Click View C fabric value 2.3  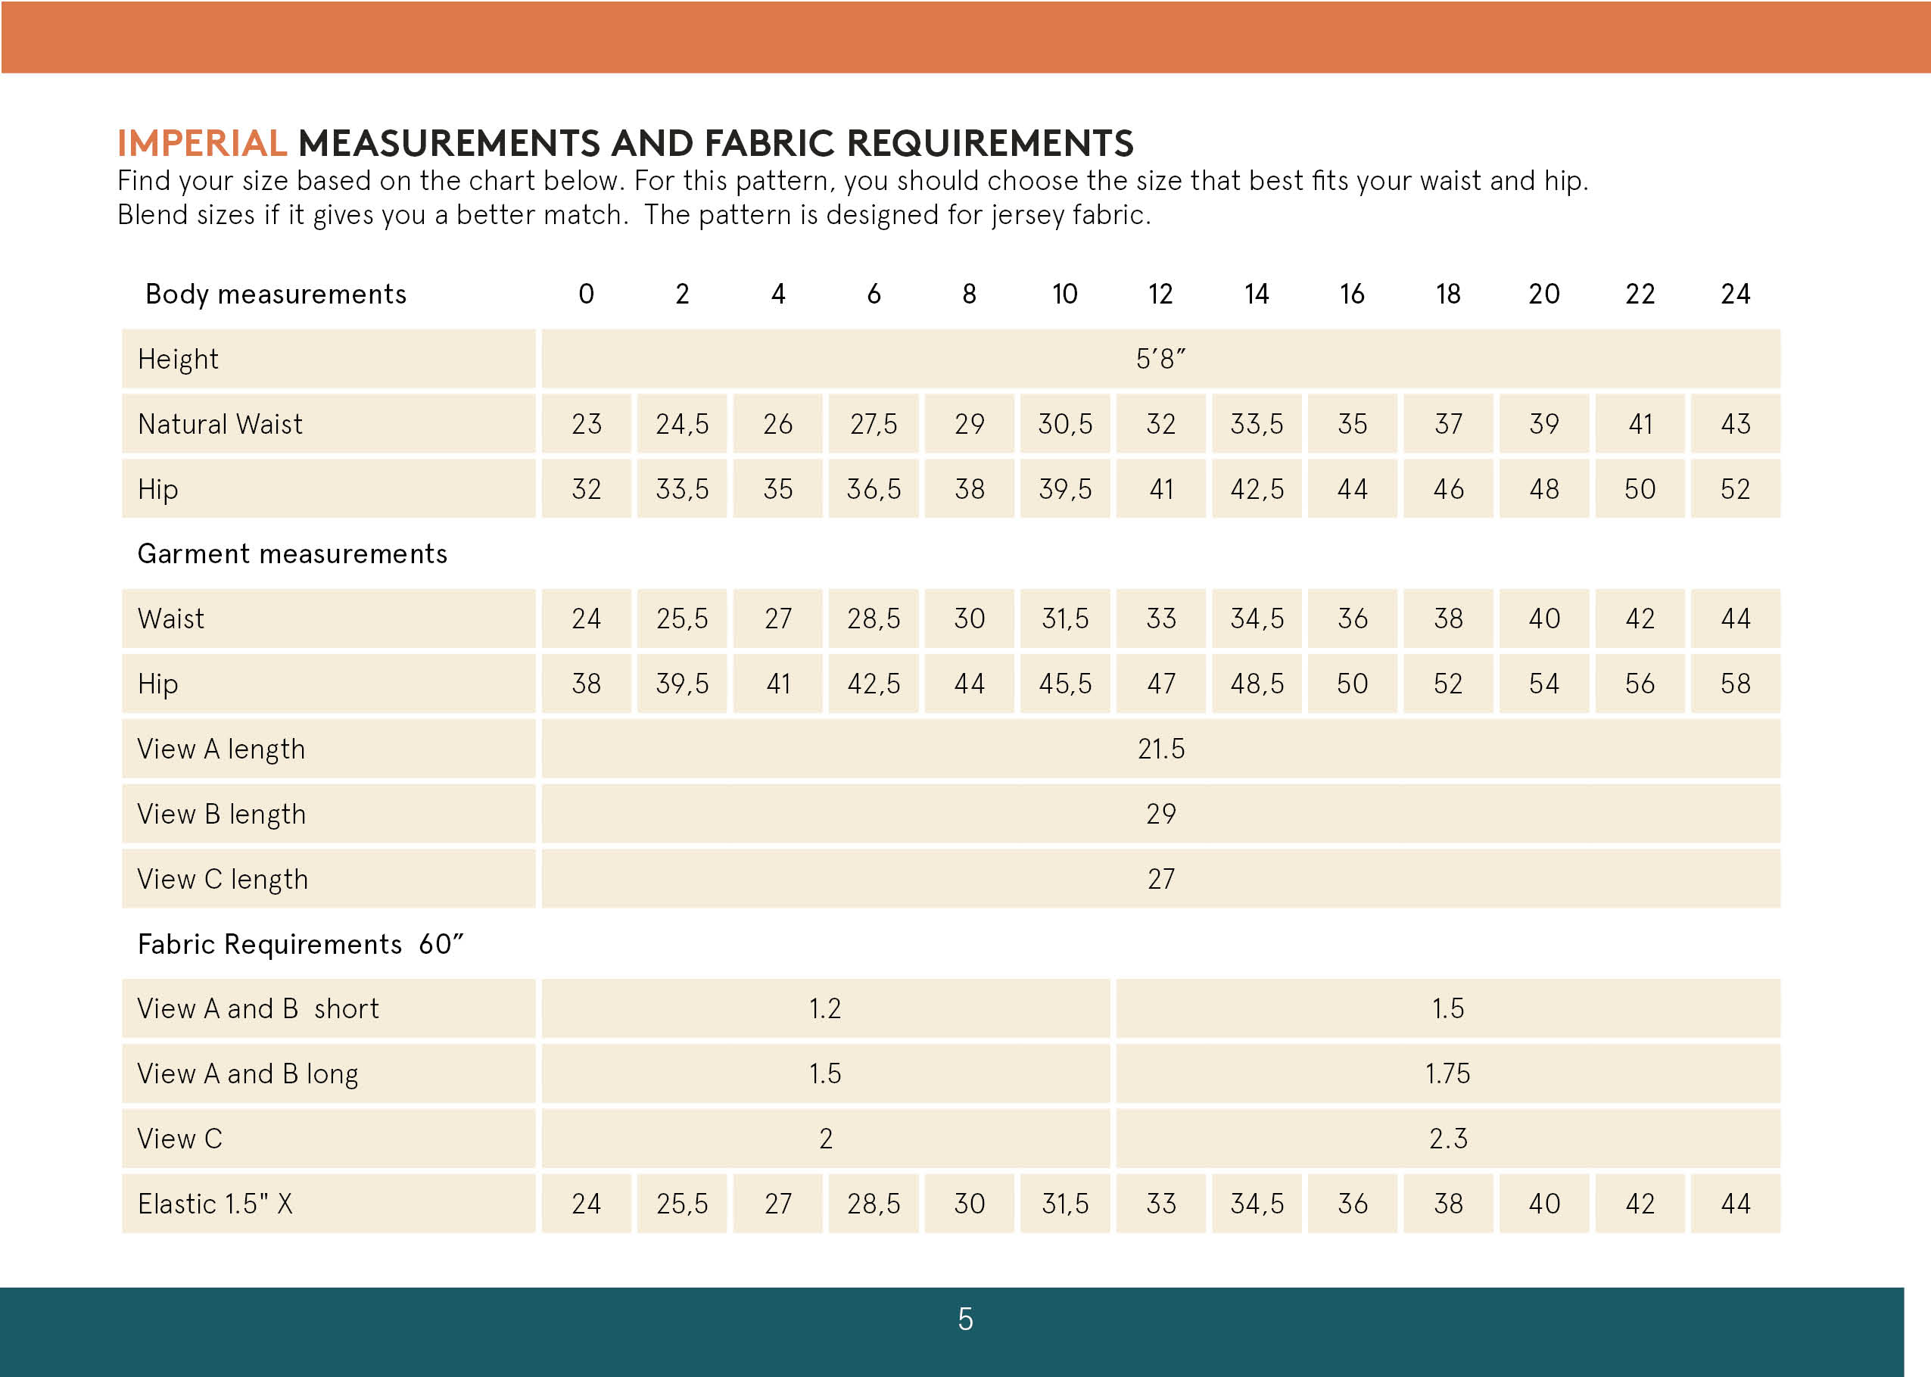[x=1448, y=1139]
